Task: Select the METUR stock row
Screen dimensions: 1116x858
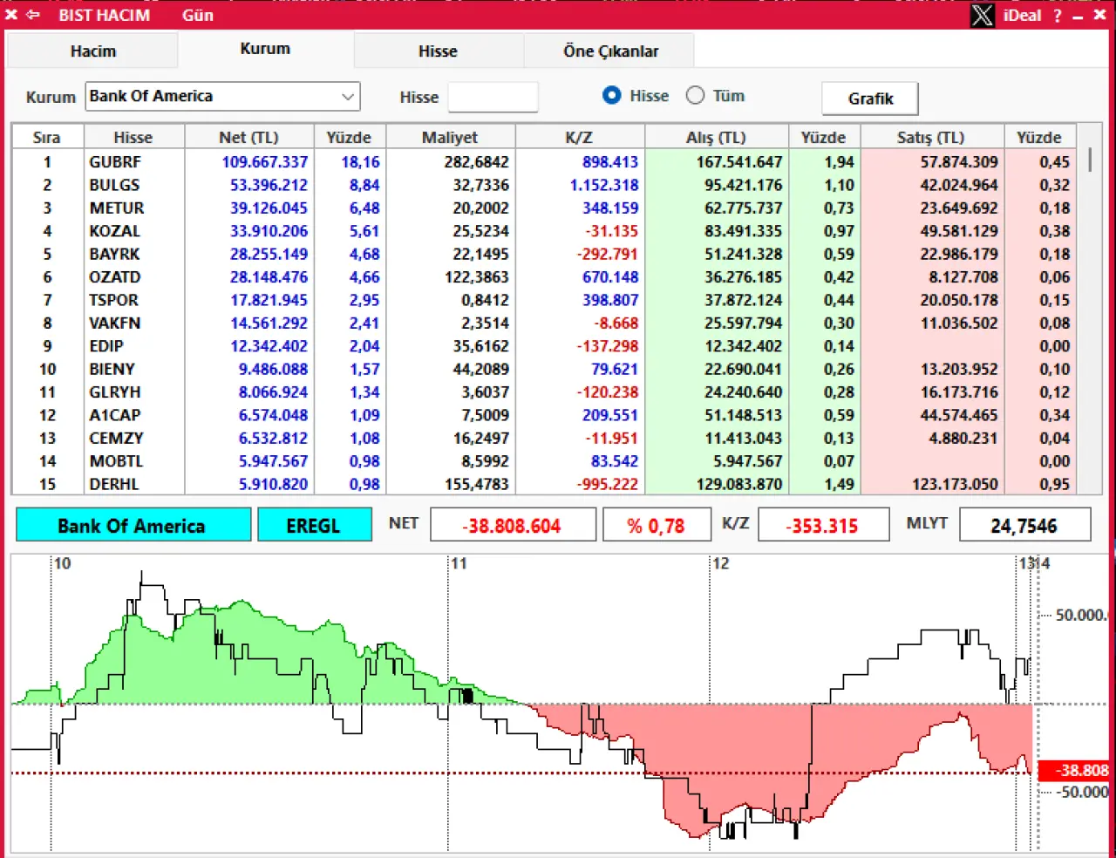Action: coord(544,208)
